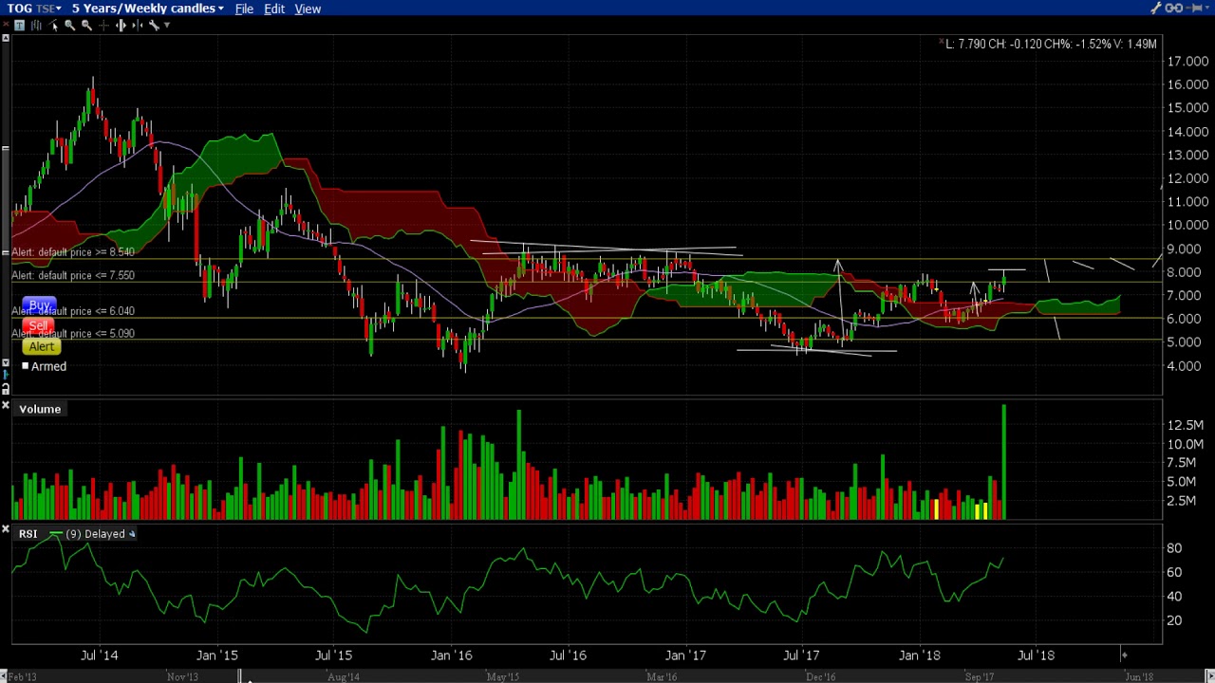Select the trendline drawing cursor tool
This screenshot has width=1215, height=683.
(53, 26)
